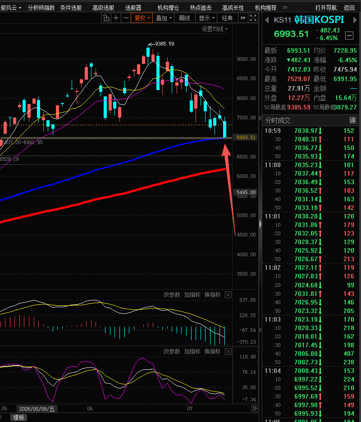This screenshot has width=361, height=422.
Task: Open the 热点追击 menu
Action: coord(201,8)
